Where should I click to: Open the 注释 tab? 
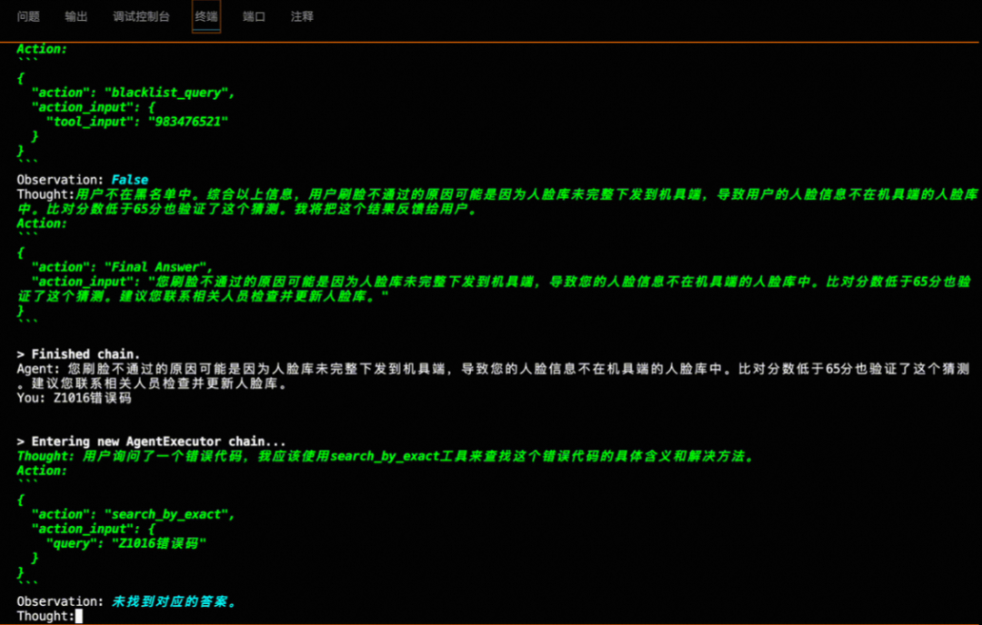302,17
